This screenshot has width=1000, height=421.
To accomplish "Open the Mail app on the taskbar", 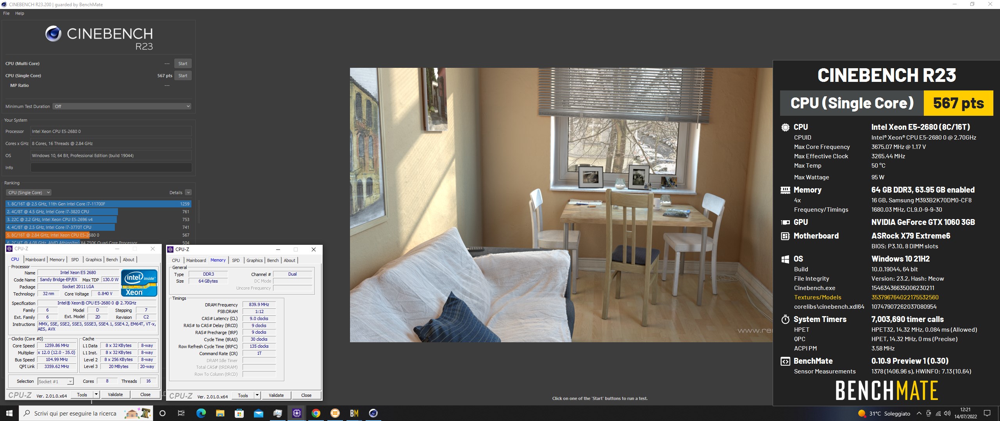I will 258,413.
